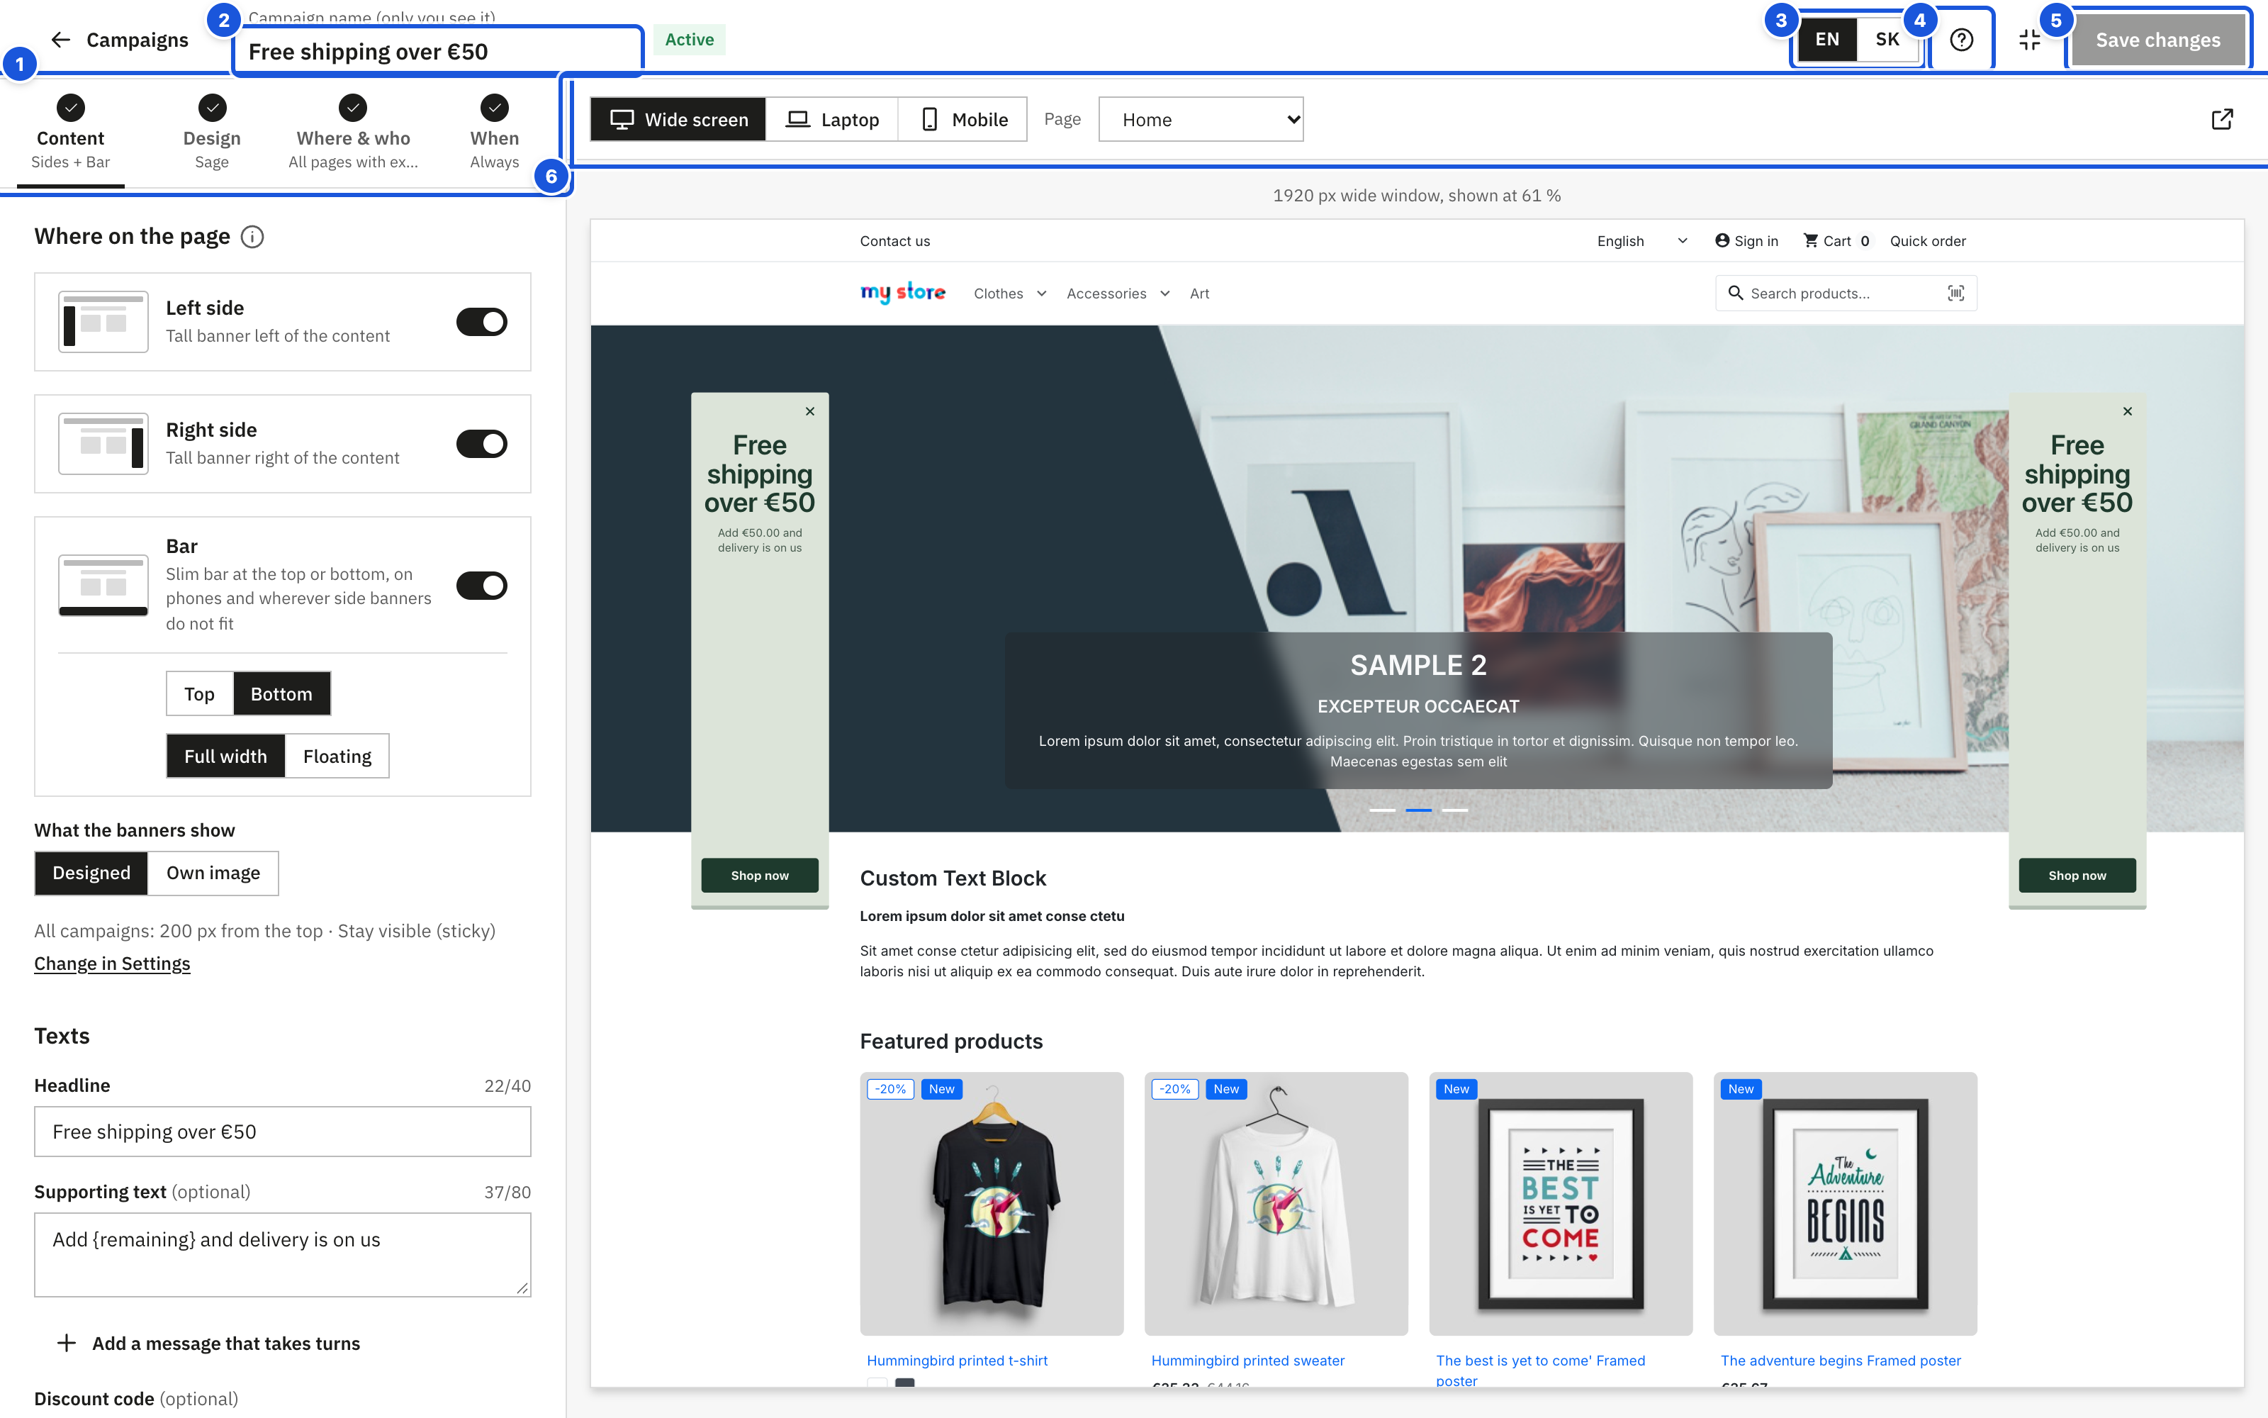Expand the Accessories menu chevron
Viewport: 2268px width, 1418px height.
[1165, 294]
